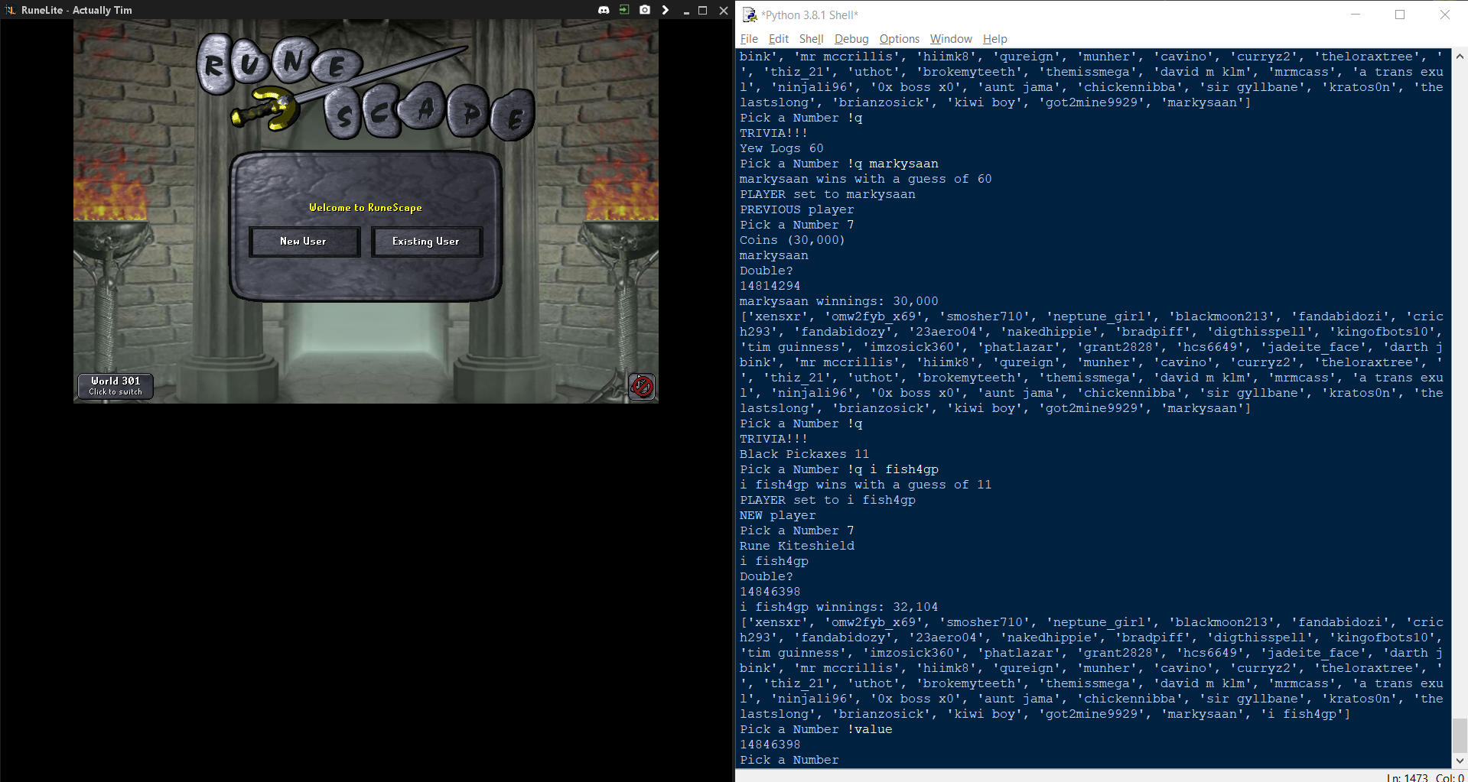
Task: Take a screenshot with RuneLite camera icon
Action: (x=645, y=10)
